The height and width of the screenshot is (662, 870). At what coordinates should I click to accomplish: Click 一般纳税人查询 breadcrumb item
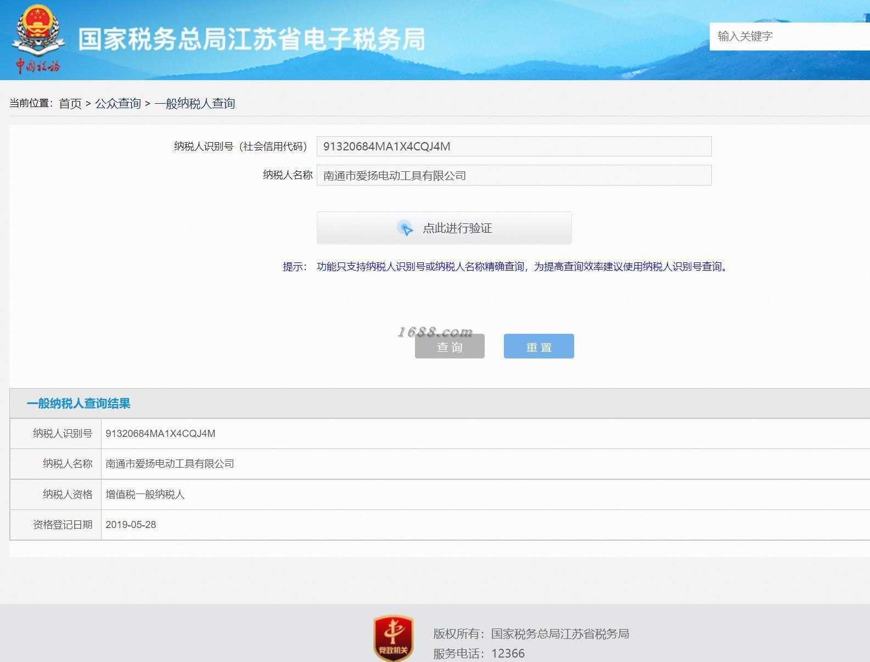click(x=195, y=103)
